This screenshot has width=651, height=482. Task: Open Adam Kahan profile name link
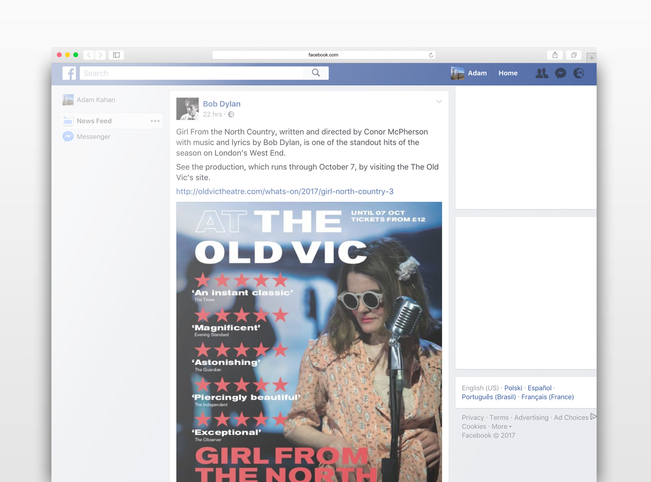(96, 100)
